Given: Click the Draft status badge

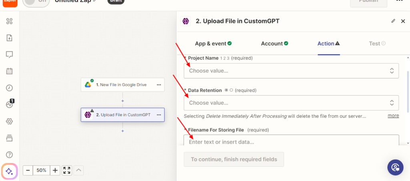Looking at the screenshot, I should pos(116,2).
